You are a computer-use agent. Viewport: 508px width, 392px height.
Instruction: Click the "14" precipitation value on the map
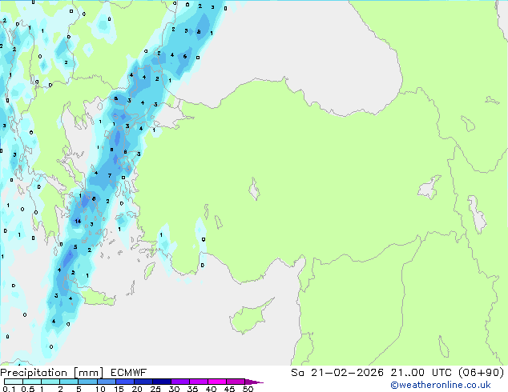pos(78,222)
